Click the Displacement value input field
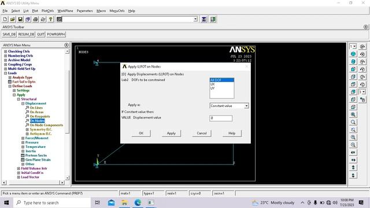Image resolution: width=370 pixels, height=208 pixels. tap(221, 118)
